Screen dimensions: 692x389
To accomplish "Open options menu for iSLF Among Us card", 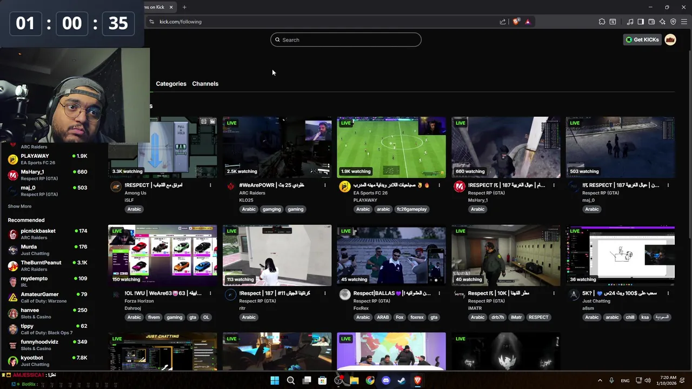I will point(210,185).
